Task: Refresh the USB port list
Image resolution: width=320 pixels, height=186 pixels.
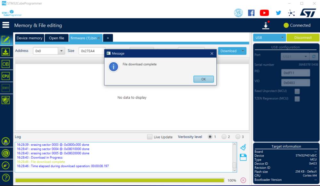Action: tap(314, 57)
